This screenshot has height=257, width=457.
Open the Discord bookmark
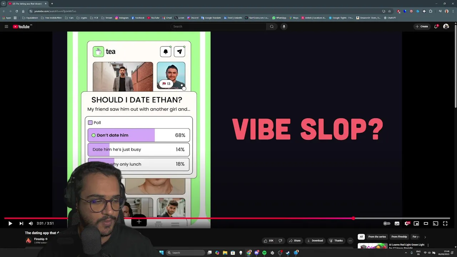coord(193,18)
